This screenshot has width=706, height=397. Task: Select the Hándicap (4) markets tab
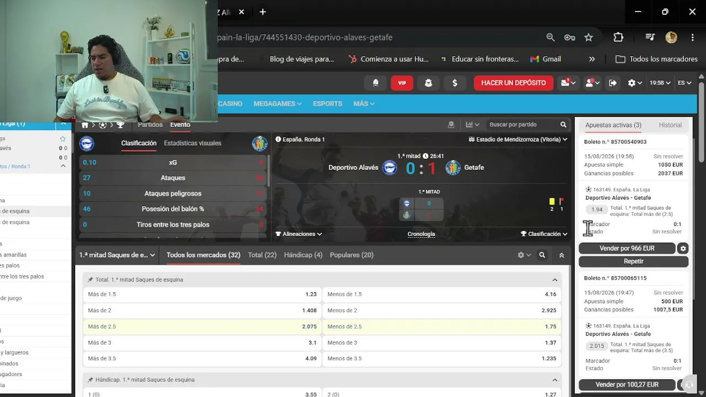tap(303, 255)
